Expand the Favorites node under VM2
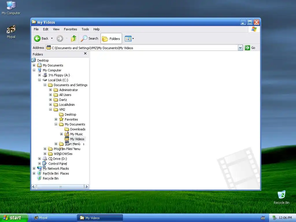The width and height of the screenshot is (296, 222). 56,119
